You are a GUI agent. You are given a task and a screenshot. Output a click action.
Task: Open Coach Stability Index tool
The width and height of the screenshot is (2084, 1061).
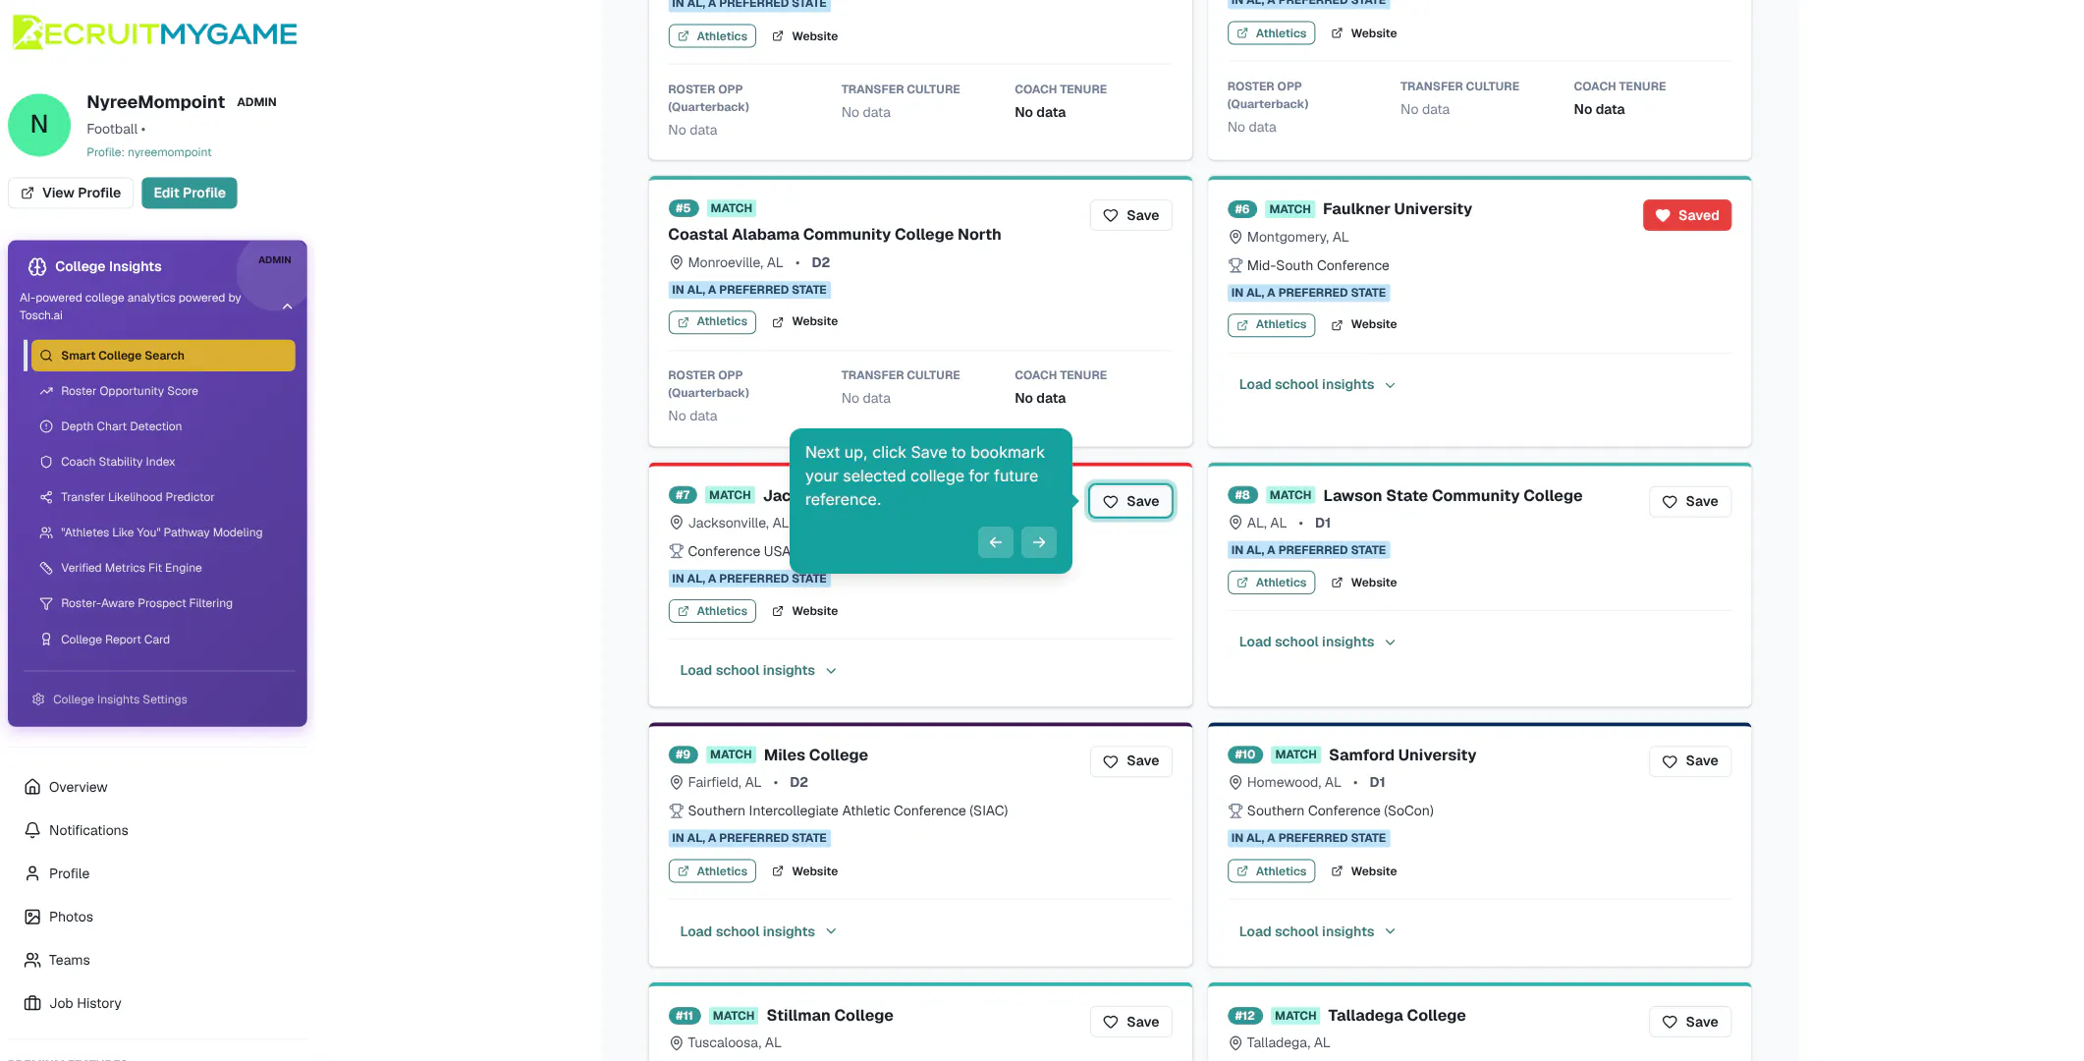pos(118,462)
